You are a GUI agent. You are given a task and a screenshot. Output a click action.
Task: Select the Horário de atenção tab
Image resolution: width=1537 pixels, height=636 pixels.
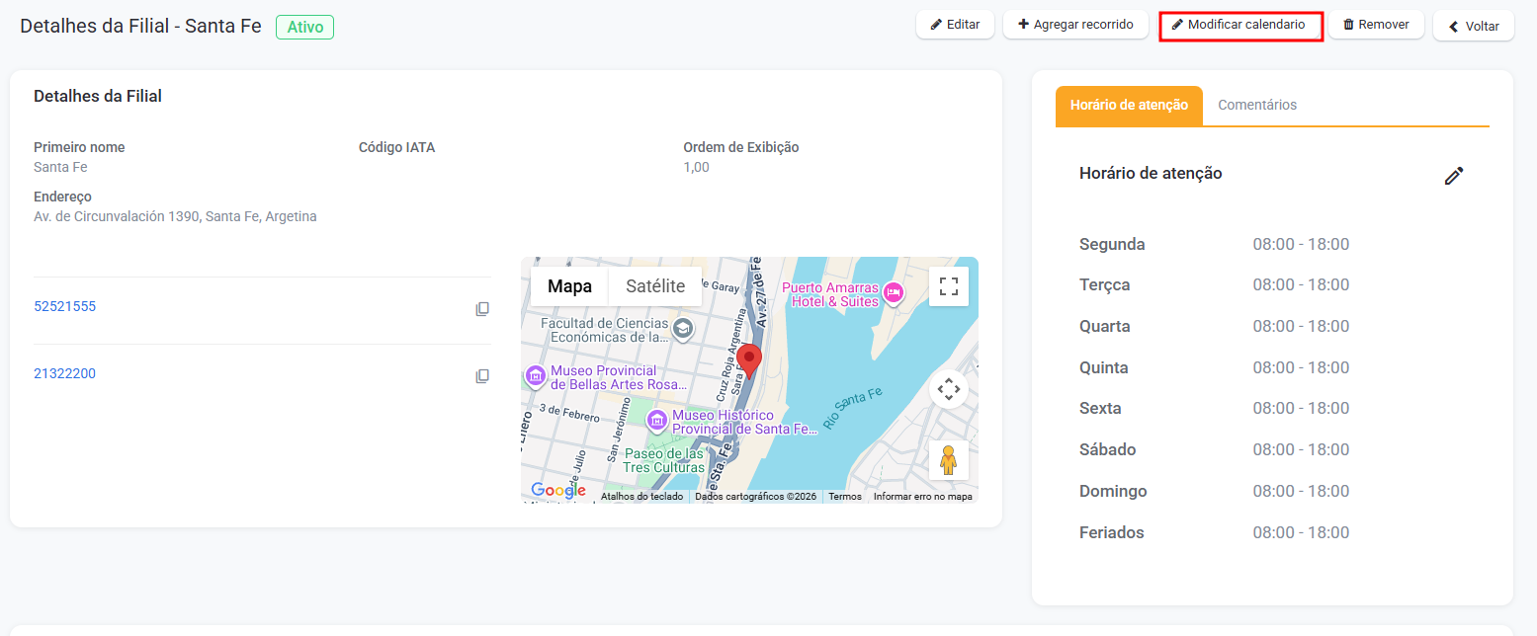(1129, 105)
